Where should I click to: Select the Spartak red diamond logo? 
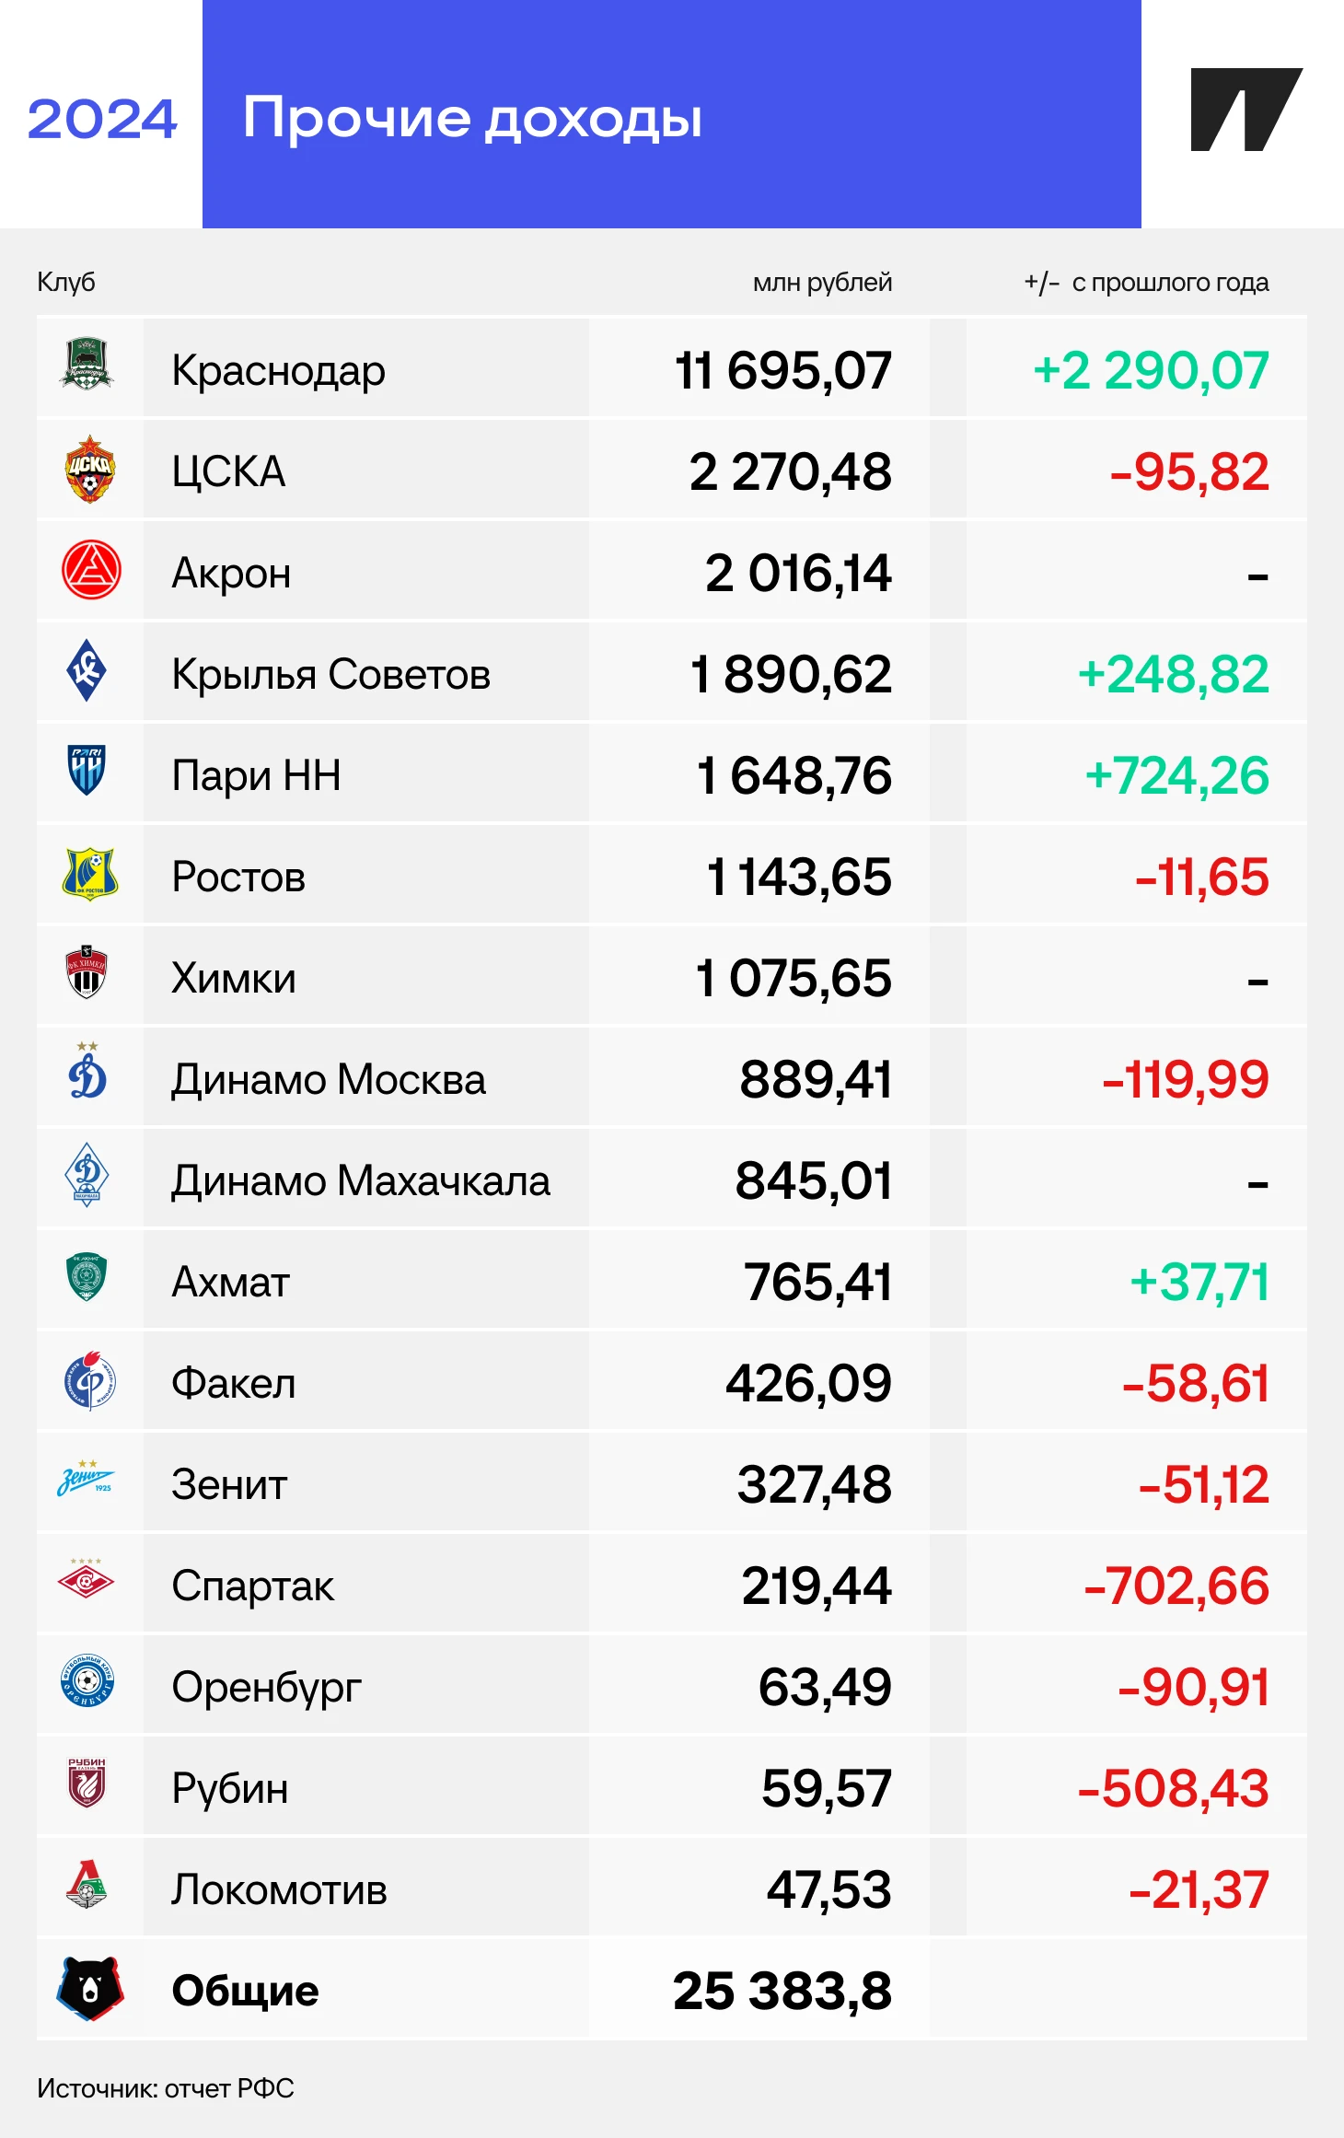click(86, 1581)
